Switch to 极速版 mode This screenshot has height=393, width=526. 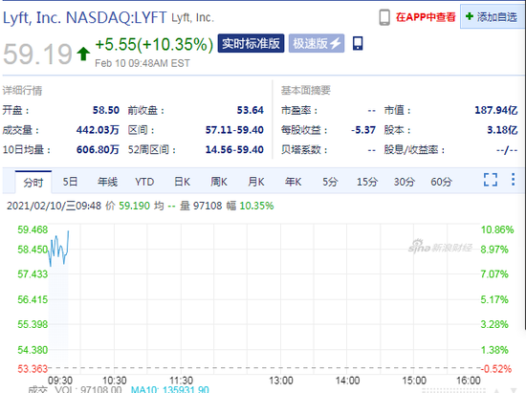pyautogui.click(x=317, y=43)
